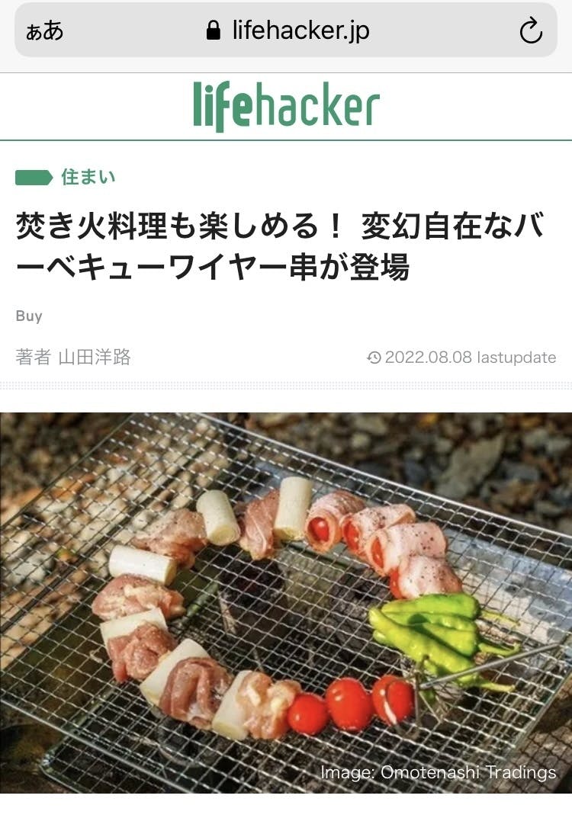Click the 2022.08.08 lastupdate timestamp
572x818 pixels.
471,358
